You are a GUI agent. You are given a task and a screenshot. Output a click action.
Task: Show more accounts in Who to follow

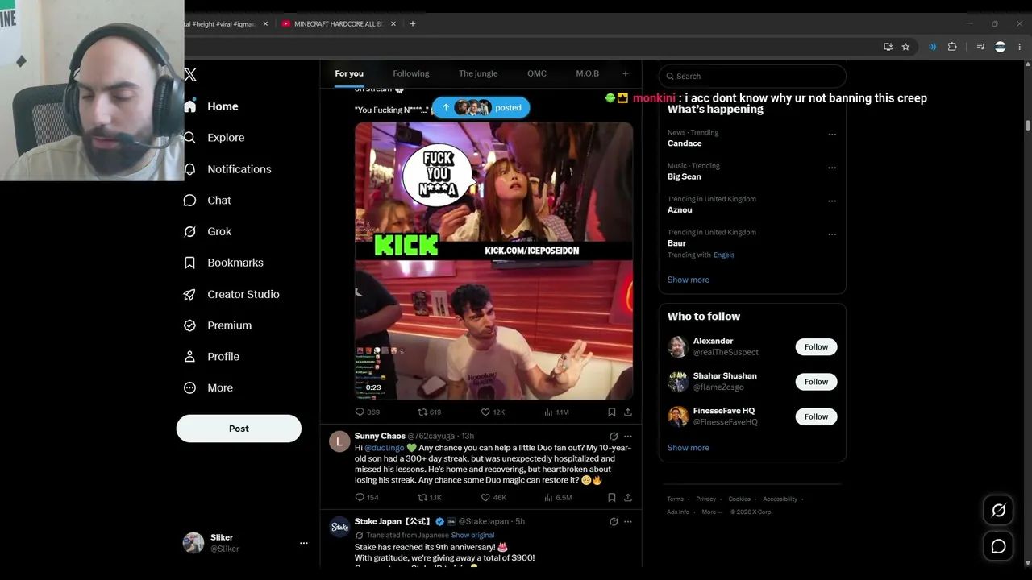pyautogui.click(x=689, y=448)
